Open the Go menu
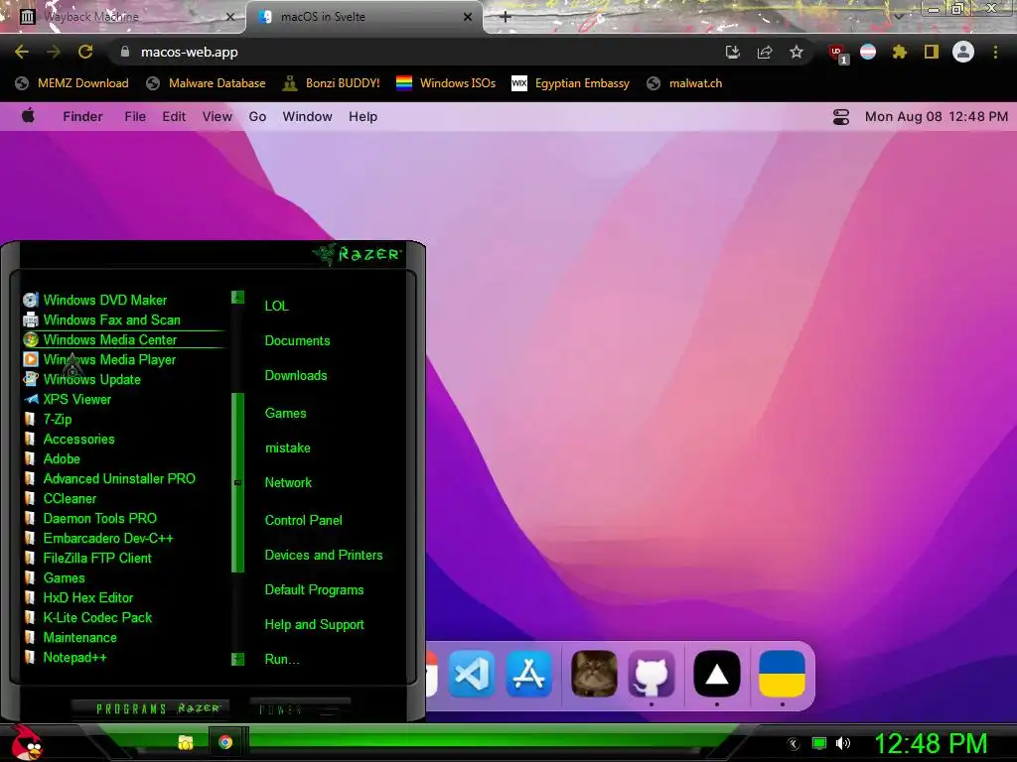The width and height of the screenshot is (1017, 762). pos(257,117)
